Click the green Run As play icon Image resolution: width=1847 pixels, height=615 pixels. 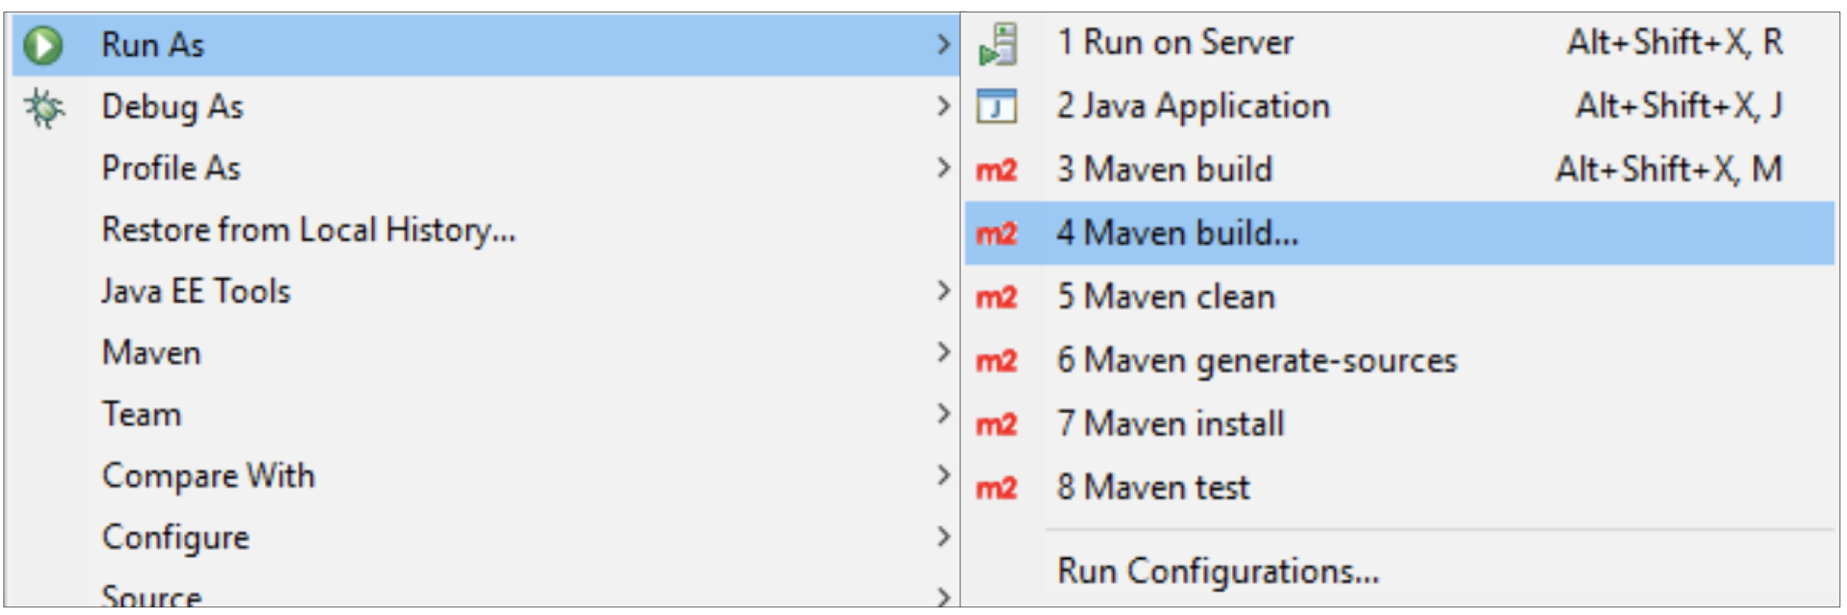[x=43, y=45]
